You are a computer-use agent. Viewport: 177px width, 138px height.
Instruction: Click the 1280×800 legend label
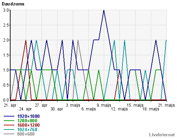[27, 121]
